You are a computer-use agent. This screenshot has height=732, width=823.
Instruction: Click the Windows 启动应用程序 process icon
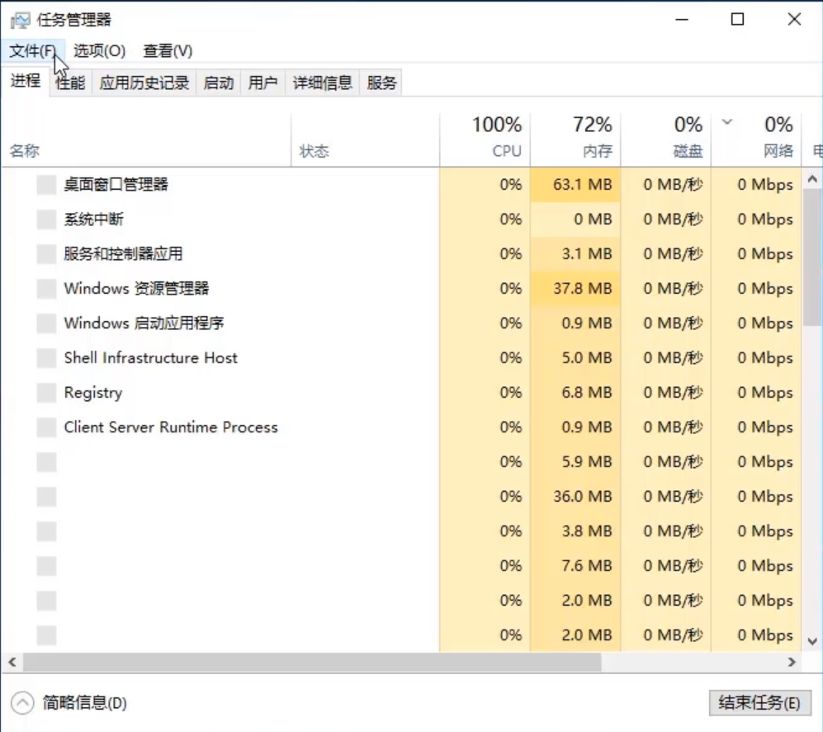45,323
